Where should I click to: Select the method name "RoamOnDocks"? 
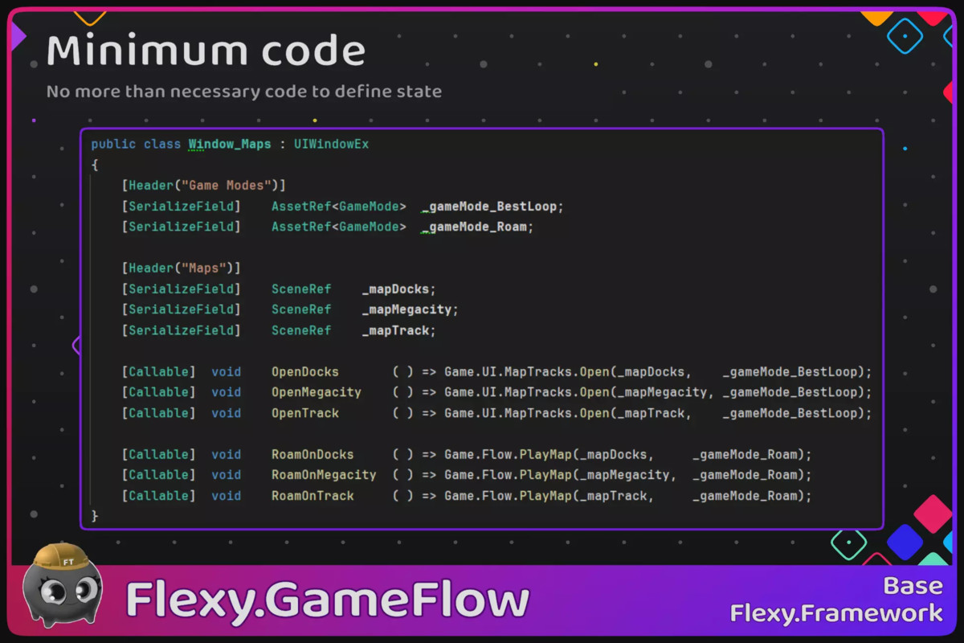pyautogui.click(x=312, y=454)
